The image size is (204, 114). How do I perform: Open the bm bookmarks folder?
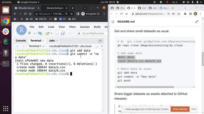tap(72, 19)
